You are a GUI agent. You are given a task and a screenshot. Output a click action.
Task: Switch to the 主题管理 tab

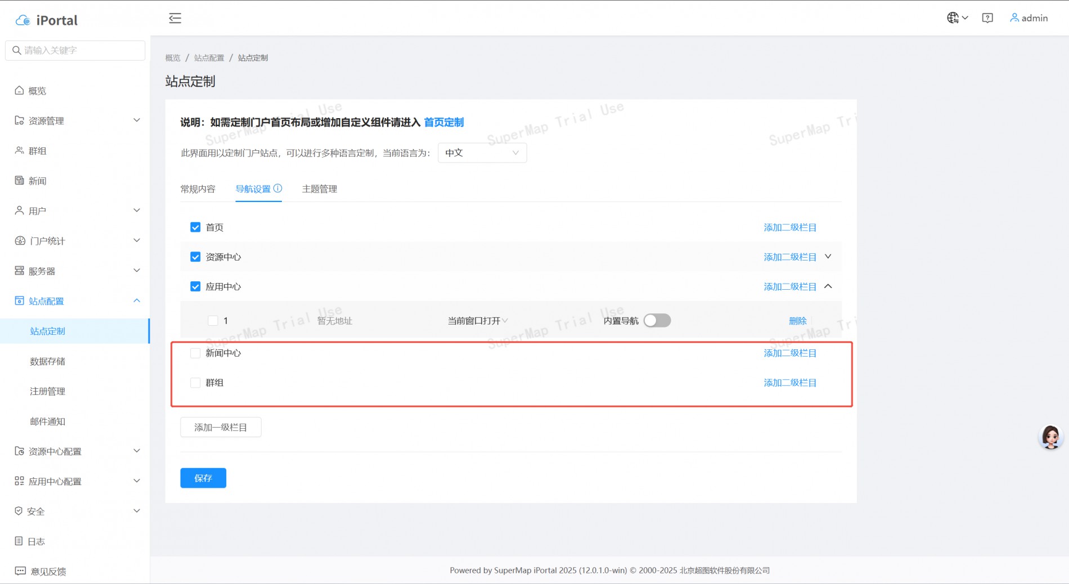(319, 189)
